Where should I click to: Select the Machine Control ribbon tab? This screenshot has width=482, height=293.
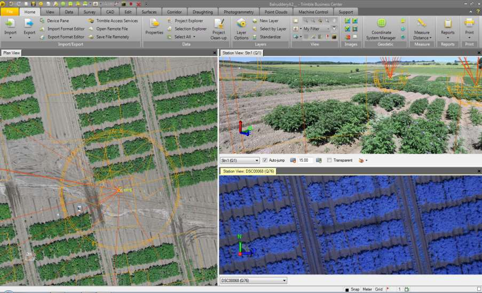coord(313,12)
